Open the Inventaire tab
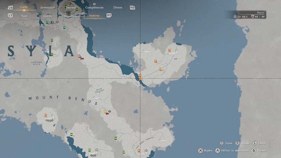281x158 pixels. point(47,7)
